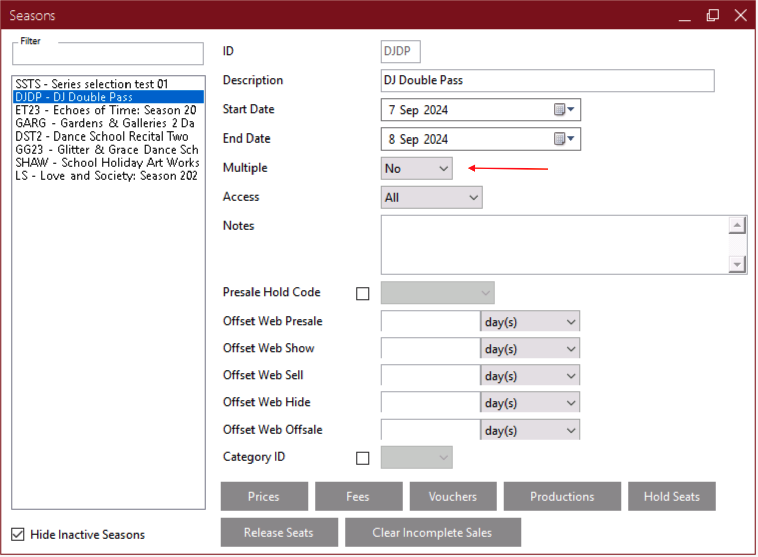Click the Hold Seats button

[x=672, y=496]
